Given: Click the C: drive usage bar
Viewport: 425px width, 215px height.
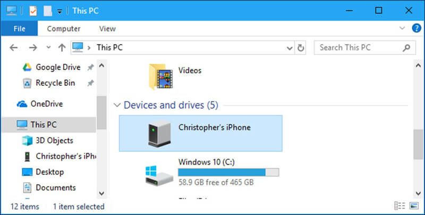Looking at the screenshot, I should 228,172.
